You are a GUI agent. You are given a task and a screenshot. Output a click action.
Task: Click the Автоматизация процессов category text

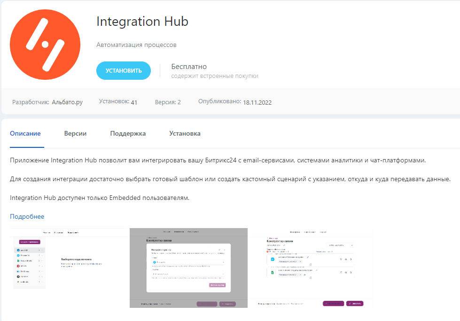136,45
